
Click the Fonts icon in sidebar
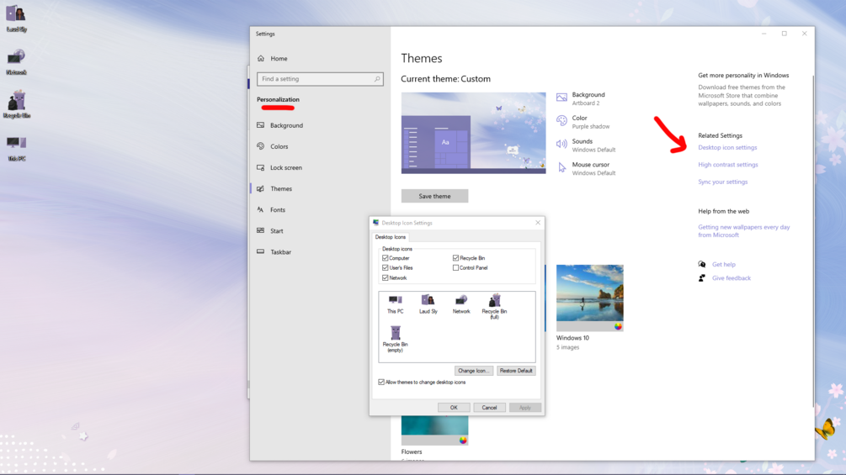(x=261, y=209)
